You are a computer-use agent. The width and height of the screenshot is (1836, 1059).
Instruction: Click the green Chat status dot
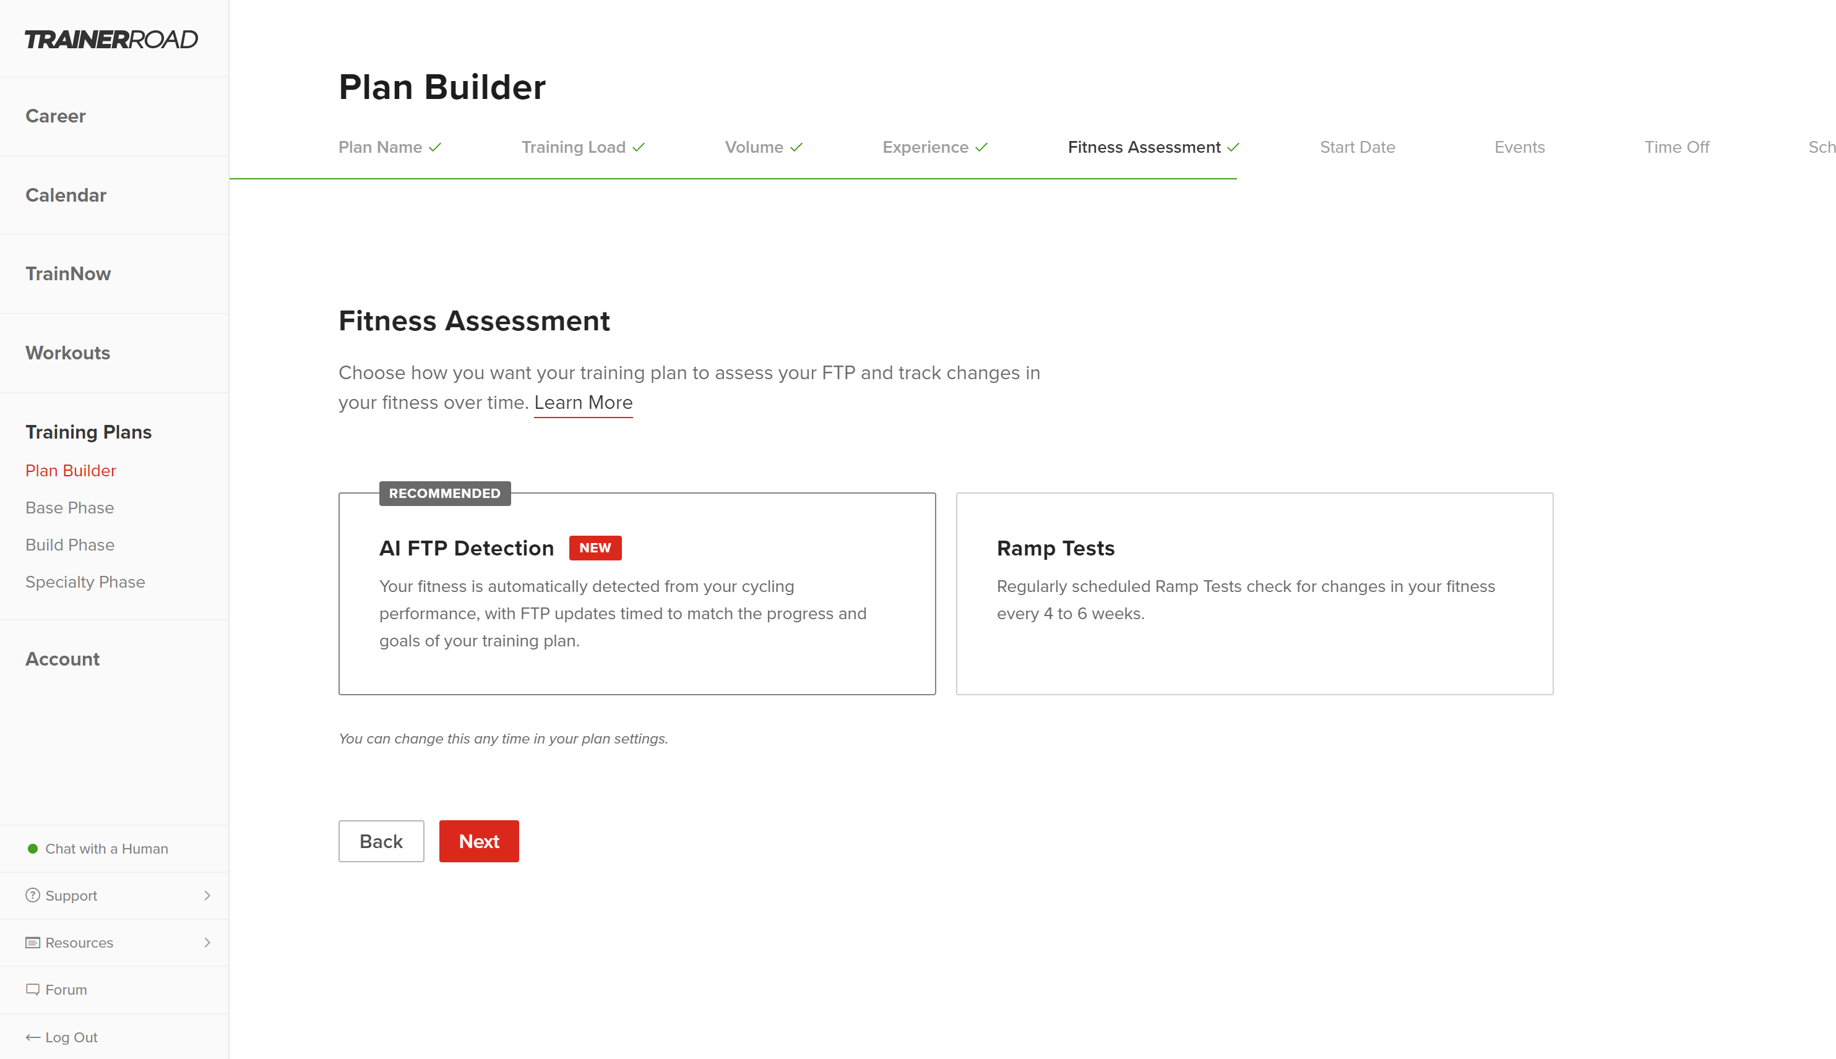(32, 849)
